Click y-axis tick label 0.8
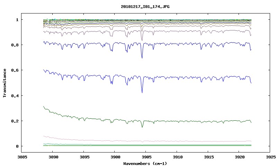Image resolution: width=277 pixels, height=166 pixels. pos(15,45)
